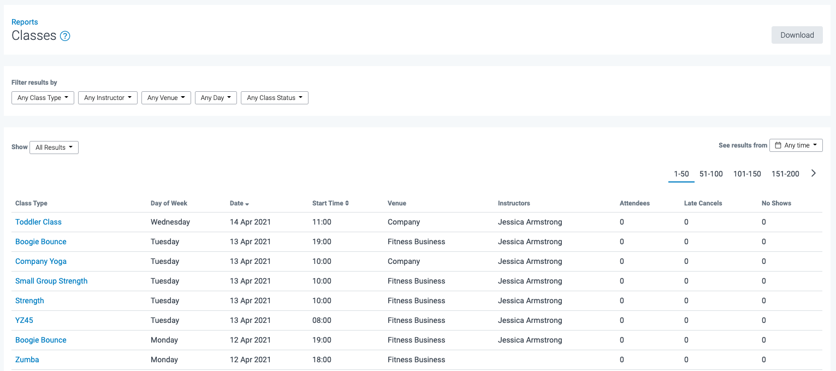Viewport: 836px width, 371px height.
Task: Switch to results 51-100
Action: [711, 173]
